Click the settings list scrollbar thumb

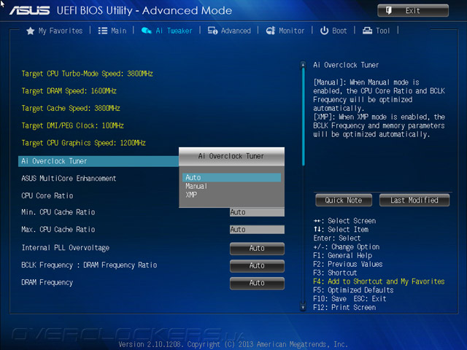(x=303, y=117)
